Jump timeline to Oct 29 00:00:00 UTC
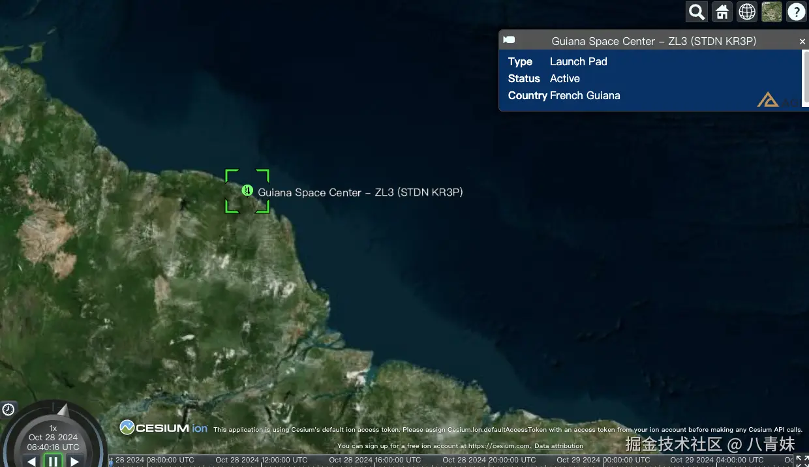 coord(603,460)
